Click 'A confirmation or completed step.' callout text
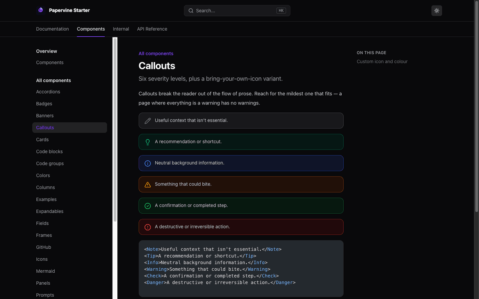 pyautogui.click(x=191, y=205)
